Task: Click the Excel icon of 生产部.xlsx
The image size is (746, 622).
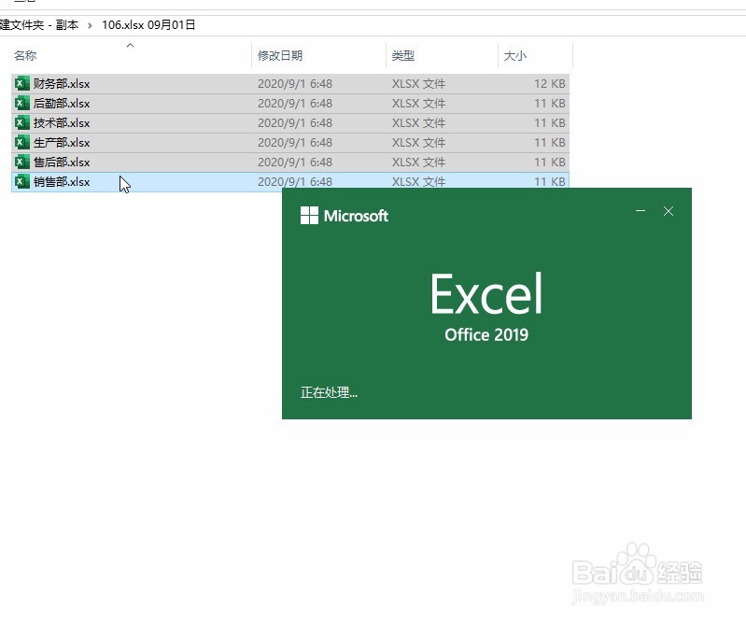Action: (x=21, y=142)
